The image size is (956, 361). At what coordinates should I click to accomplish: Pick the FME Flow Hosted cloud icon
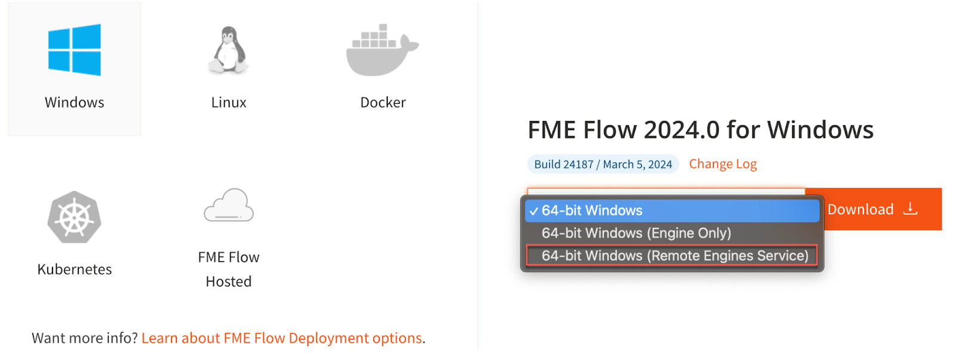click(x=228, y=206)
